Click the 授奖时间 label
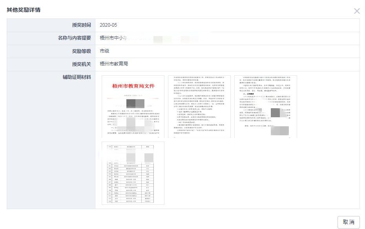This screenshot has width=365, height=229. coord(82,25)
